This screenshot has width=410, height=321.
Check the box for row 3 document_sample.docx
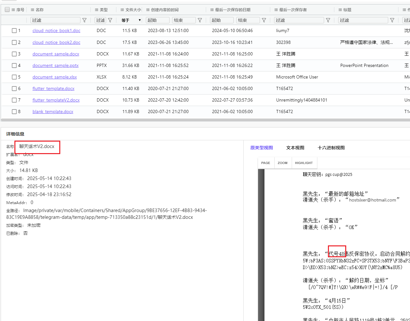[14, 54]
